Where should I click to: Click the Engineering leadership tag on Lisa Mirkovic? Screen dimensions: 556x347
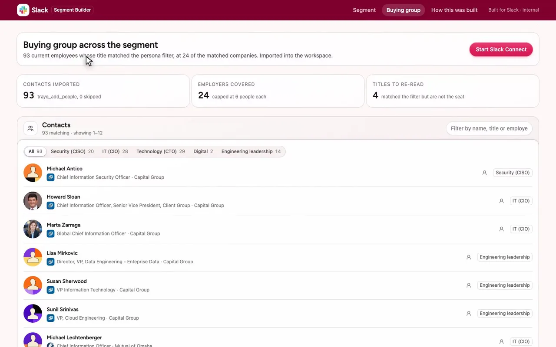click(505, 257)
